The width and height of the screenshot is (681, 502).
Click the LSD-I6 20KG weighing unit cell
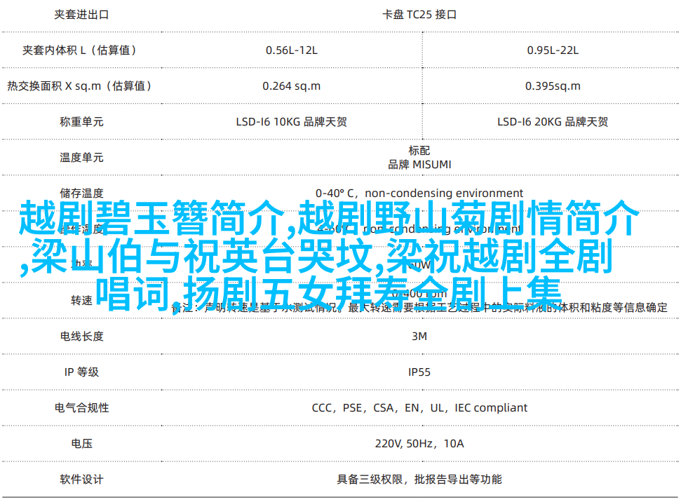pos(553,121)
